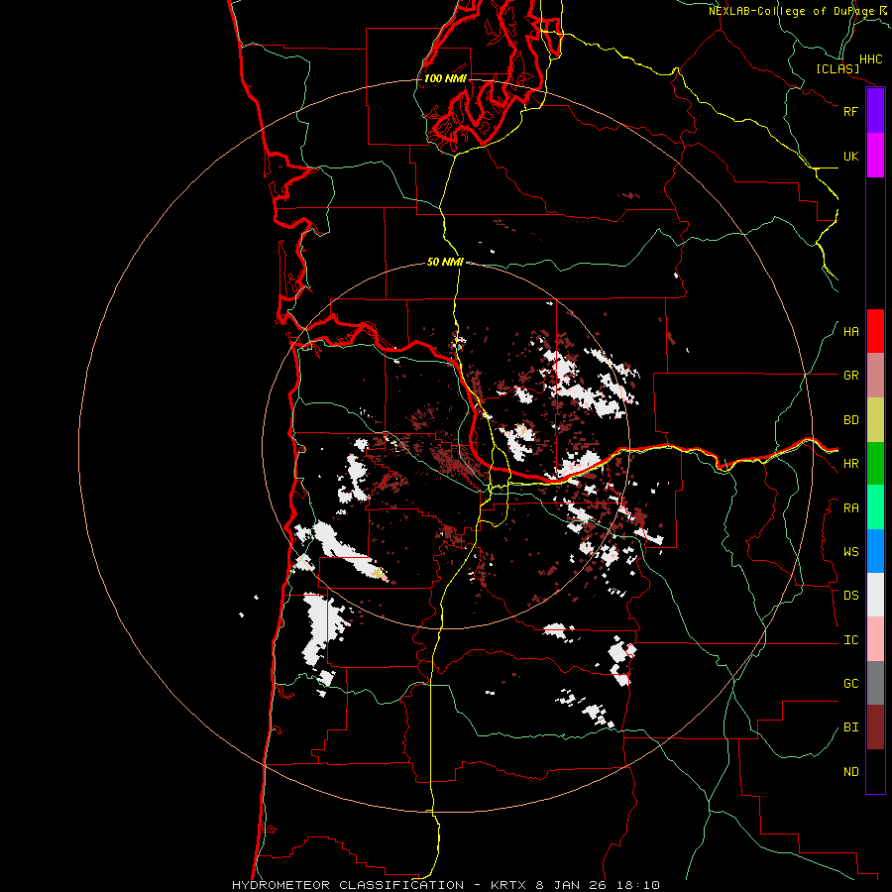Click the DS white legend swatch
The height and width of the screenshot is (892, 892).
point(875,595)
